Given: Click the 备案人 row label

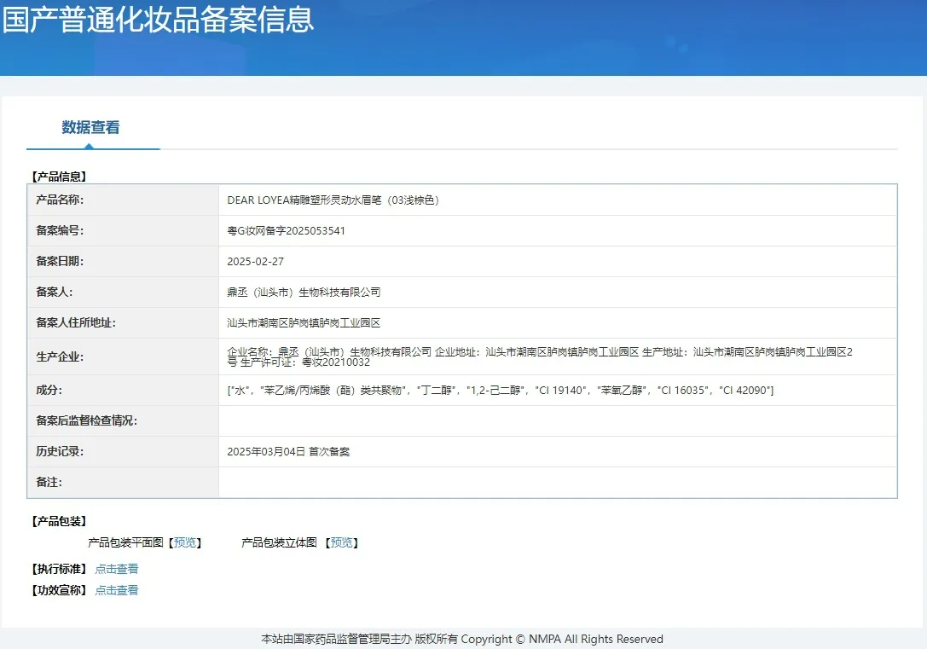Looking at the screenshot, I should point(55,292).
